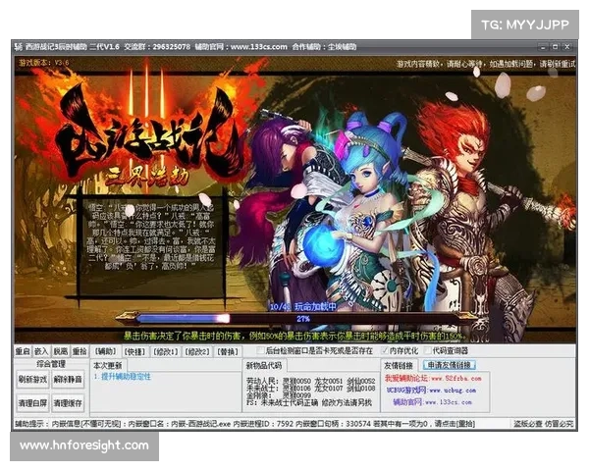Click the 脱离 detach button
589x471 pixels.
pos(61,351)
